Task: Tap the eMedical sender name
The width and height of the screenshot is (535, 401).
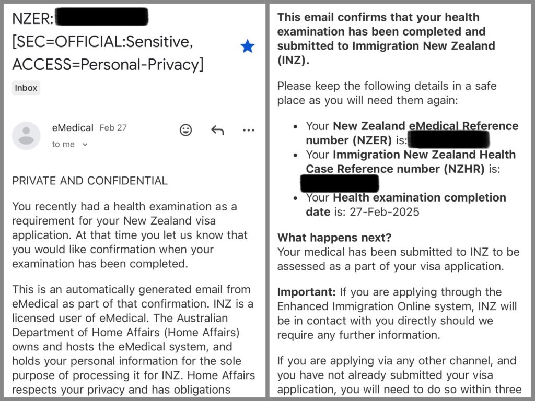Action: pos(73,127)
